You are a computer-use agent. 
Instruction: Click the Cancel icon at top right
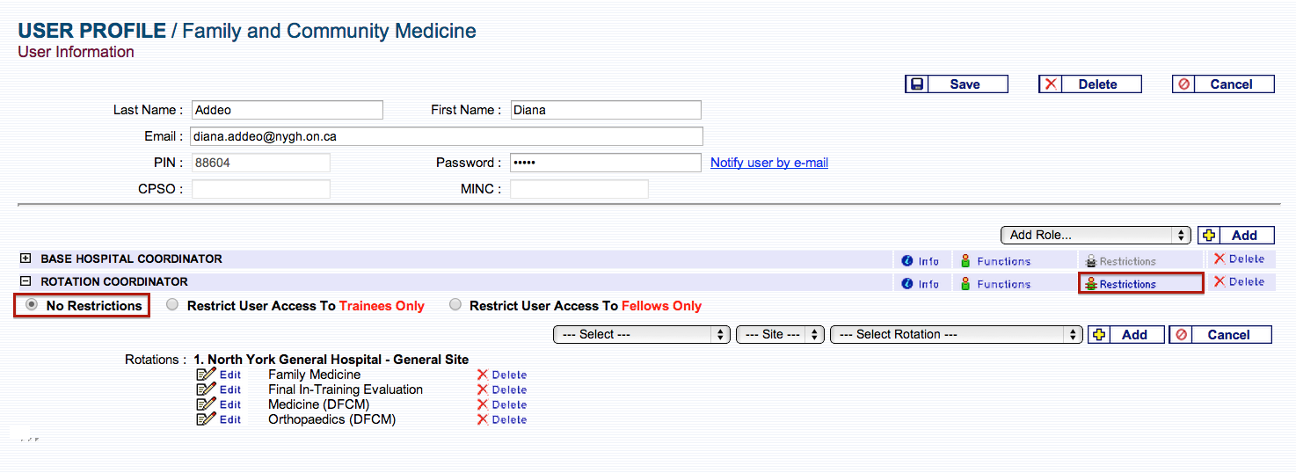(x=1183, y=84)
